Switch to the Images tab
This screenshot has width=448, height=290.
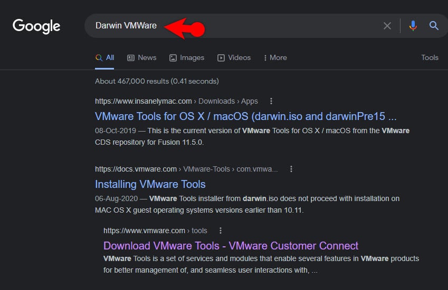(x=187, y=58)
